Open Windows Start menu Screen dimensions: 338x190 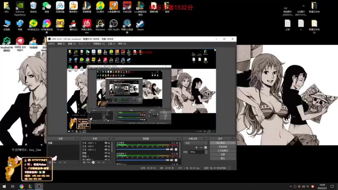[x=4, y=186]
